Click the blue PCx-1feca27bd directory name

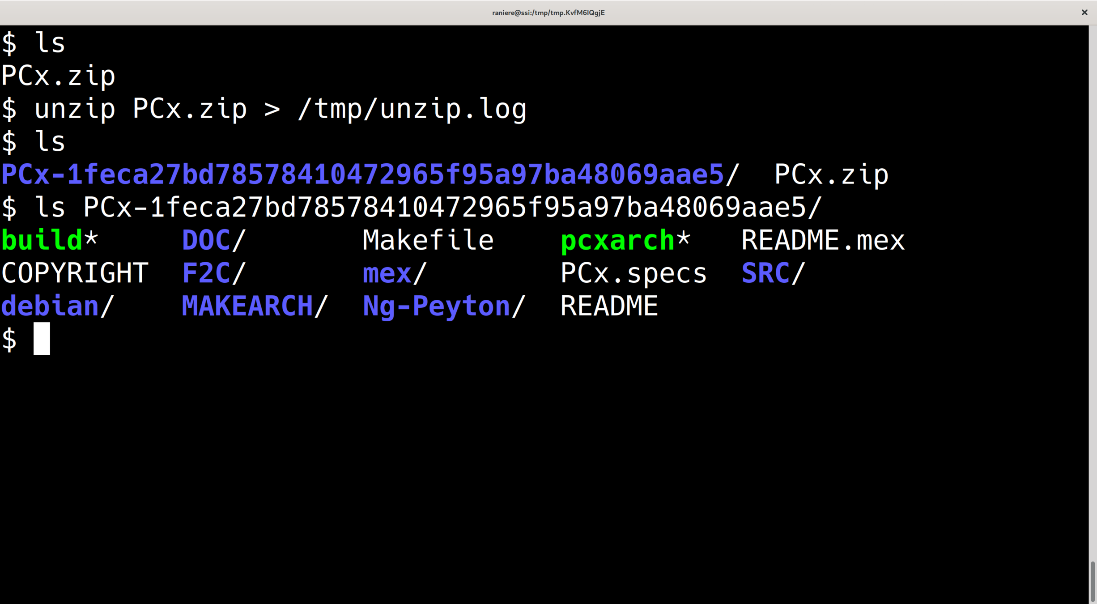(x=362, y=174)
